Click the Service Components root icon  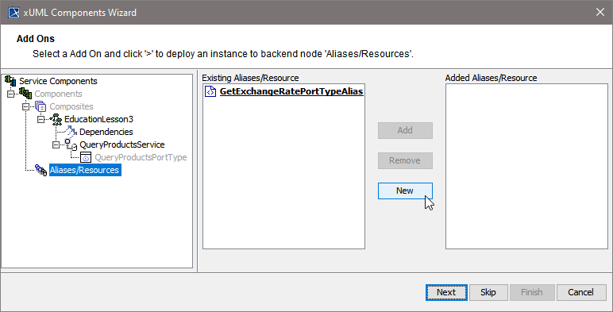10,81
